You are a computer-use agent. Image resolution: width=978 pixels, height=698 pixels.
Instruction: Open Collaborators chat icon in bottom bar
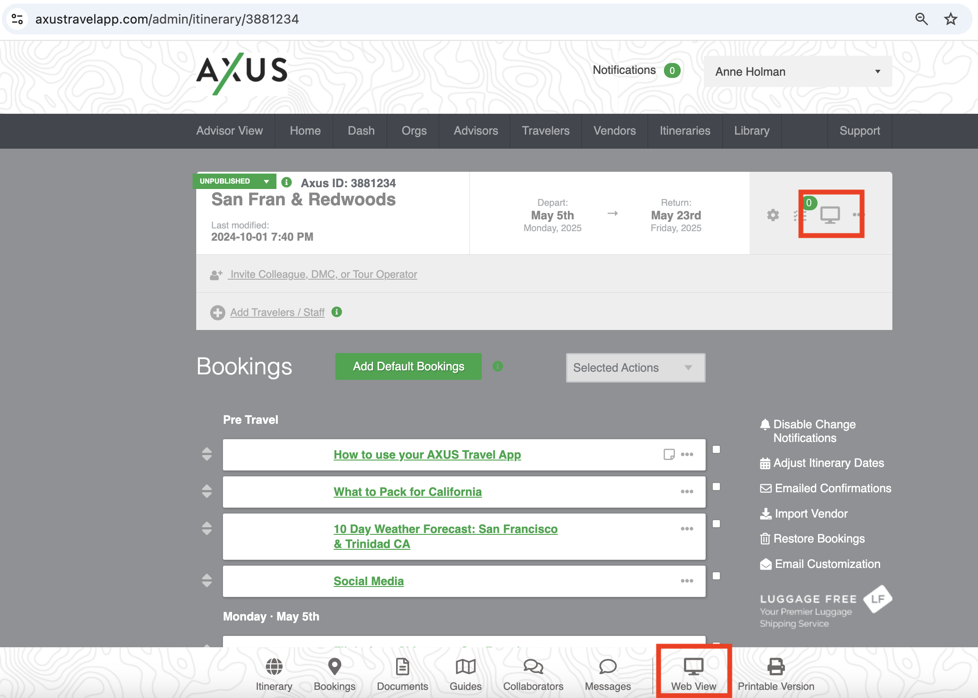click(x=533, y=666)
